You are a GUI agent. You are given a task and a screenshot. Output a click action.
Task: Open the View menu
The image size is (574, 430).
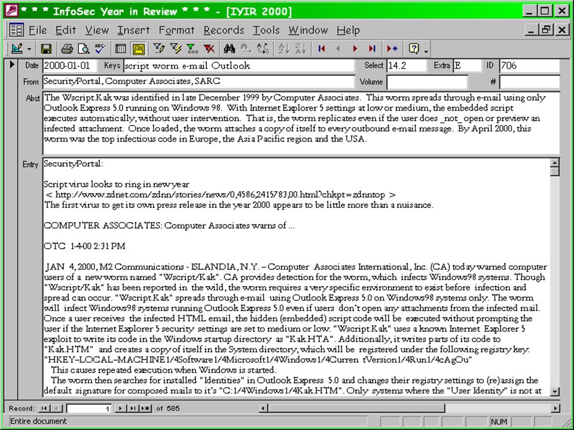pyautogui.click(x=97, y=30)
